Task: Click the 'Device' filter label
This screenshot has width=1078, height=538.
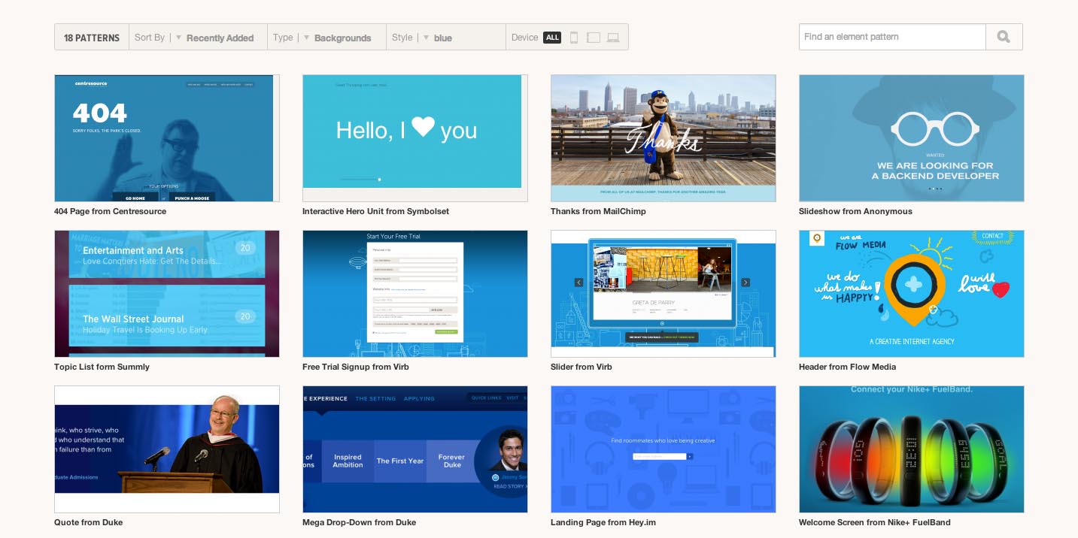Action: pyautogui.click(x=524, y=38)
